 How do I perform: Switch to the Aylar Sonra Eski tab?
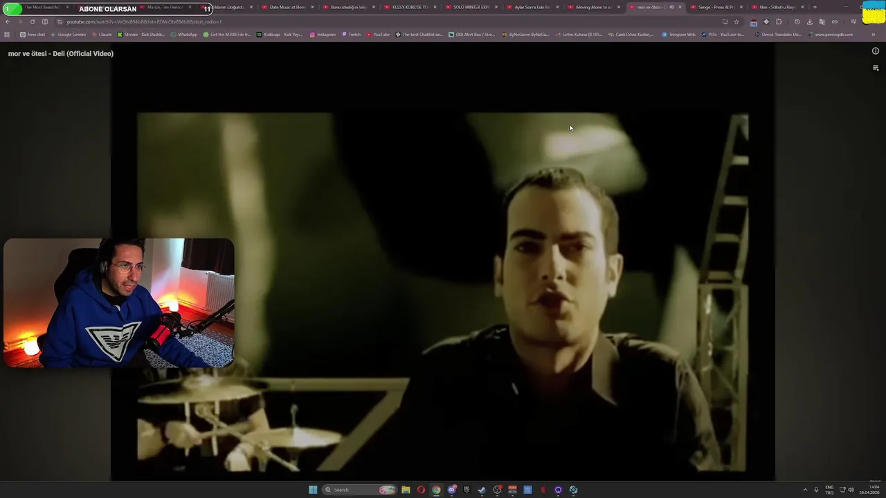pyautogui.click(x=531, y=7)
